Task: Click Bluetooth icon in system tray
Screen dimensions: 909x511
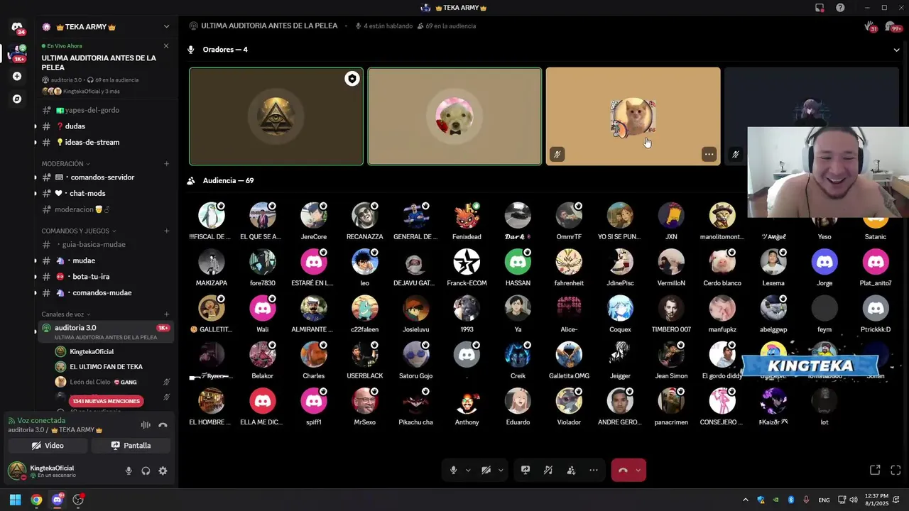Action: coord(791,500)
